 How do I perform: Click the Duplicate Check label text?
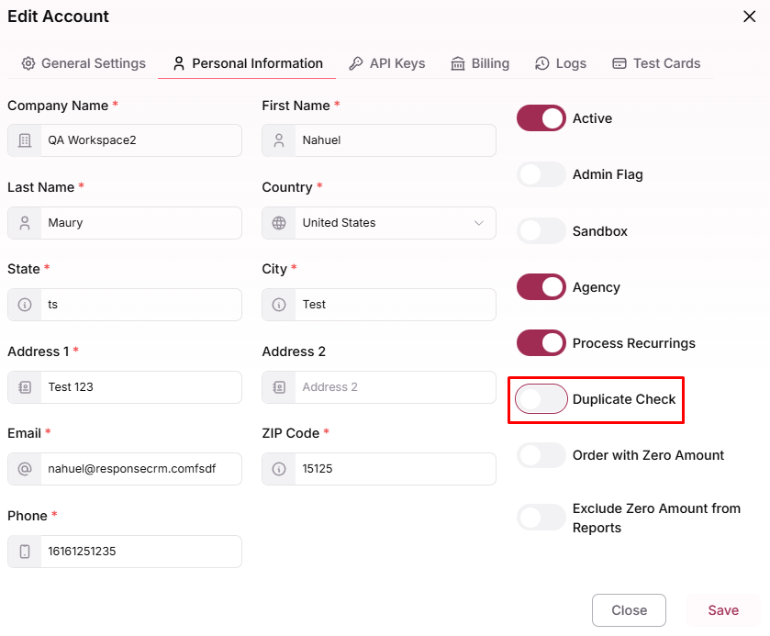click(x=624, y=399)
